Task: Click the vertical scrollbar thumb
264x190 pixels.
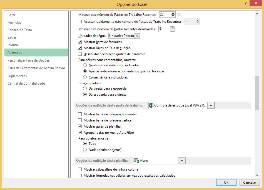Action: 257,93
